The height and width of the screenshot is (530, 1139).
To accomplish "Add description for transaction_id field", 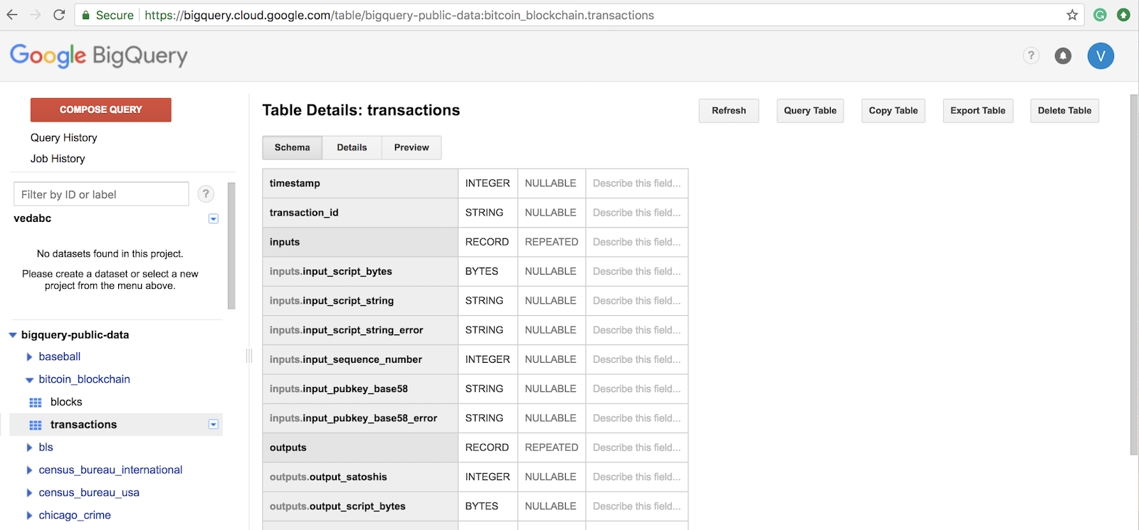I will point(636,213).
